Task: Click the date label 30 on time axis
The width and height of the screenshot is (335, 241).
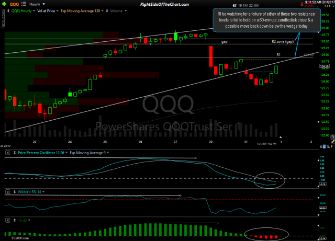Action: (210, 142)
